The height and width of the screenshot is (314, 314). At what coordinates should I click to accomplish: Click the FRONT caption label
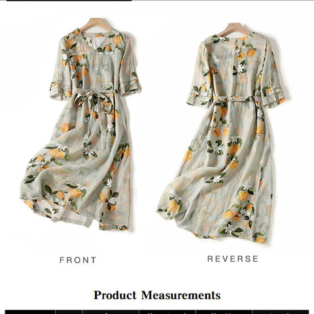(78, 260)
